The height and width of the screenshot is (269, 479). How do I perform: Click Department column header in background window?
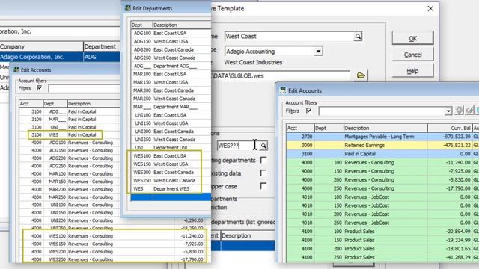click(x=102, y=46)
